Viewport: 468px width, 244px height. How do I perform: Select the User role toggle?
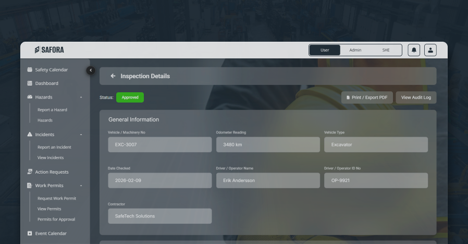point(325,50)
